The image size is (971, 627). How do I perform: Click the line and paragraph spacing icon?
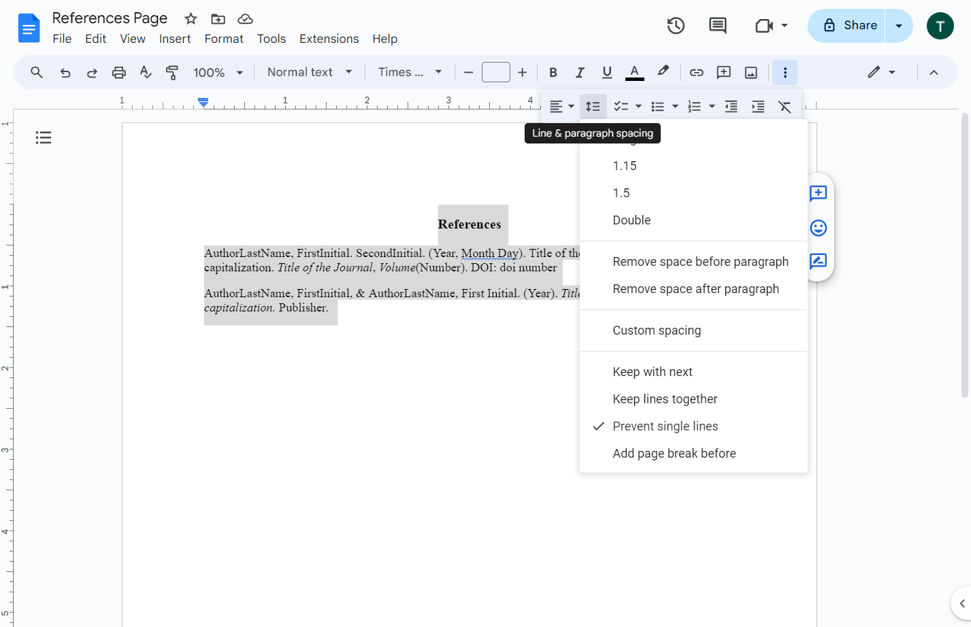(593, 106)
